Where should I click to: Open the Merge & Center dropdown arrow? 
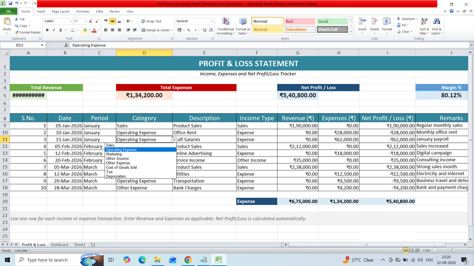(x=172, y=30)
